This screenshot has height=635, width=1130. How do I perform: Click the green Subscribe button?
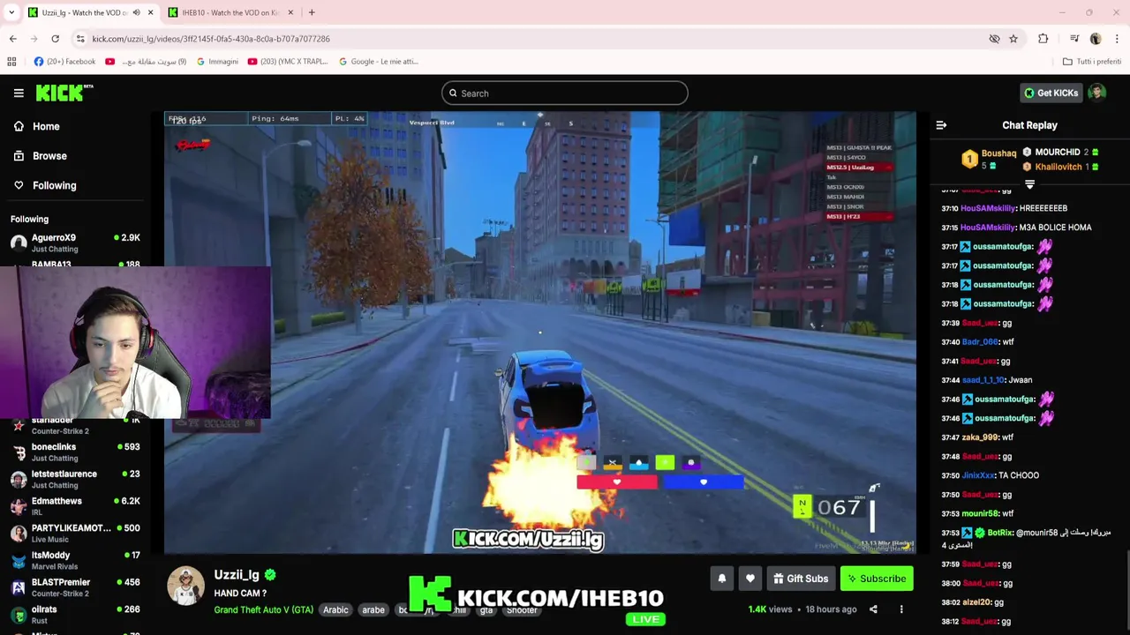point(877,579)
